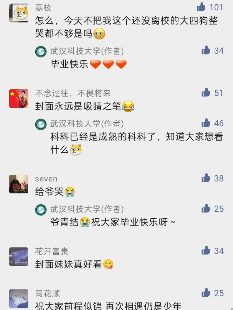Tap the comment text 祝大家前程似锦
Image resolution: width=233 pixels, height=310 pixels.
(x=68, y=306)
